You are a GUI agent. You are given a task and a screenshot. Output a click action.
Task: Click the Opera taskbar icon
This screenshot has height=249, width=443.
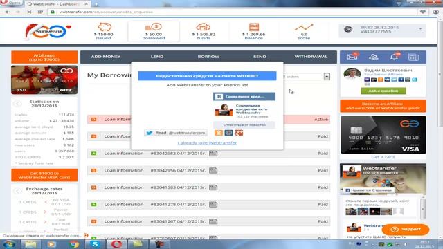pyautogui.click(x=116, y=244)
